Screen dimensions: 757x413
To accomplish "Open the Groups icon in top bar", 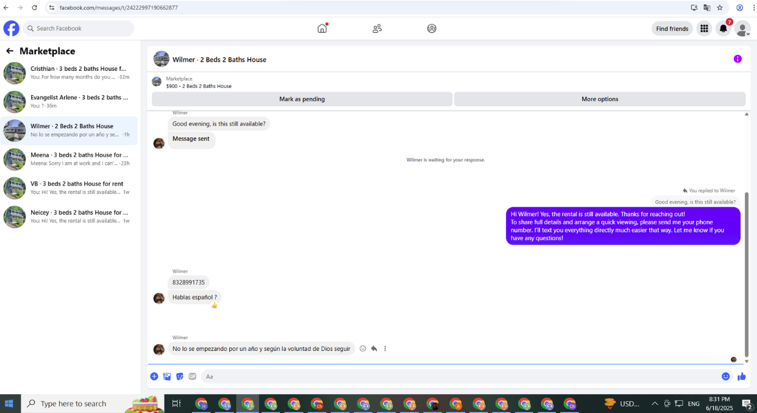I will click(x=432, y=28).
